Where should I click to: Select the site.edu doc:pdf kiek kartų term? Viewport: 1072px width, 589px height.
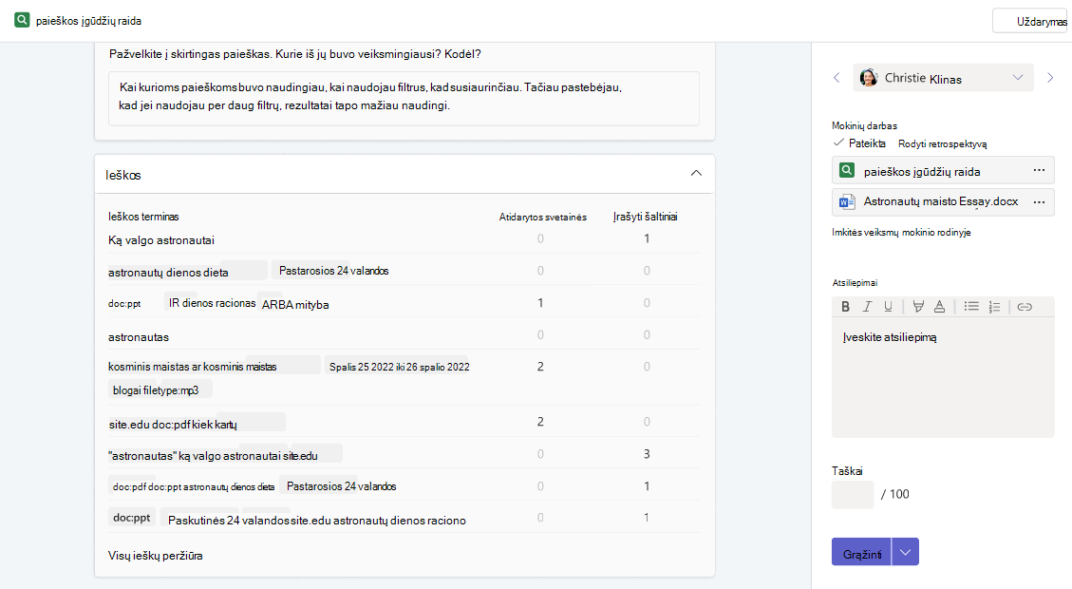click(173, 424)
